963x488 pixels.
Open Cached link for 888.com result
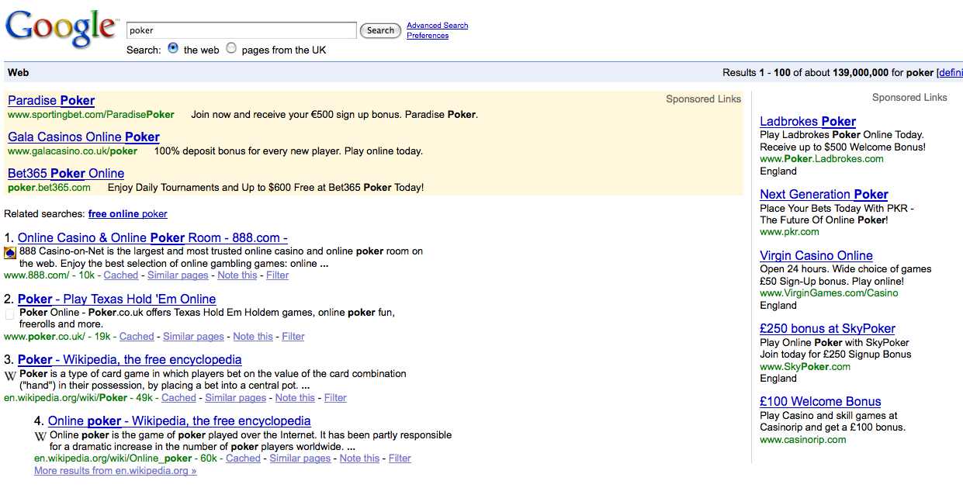point(120,275)
